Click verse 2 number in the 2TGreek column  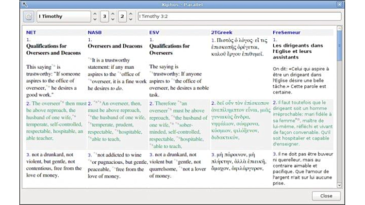[213, 103]
